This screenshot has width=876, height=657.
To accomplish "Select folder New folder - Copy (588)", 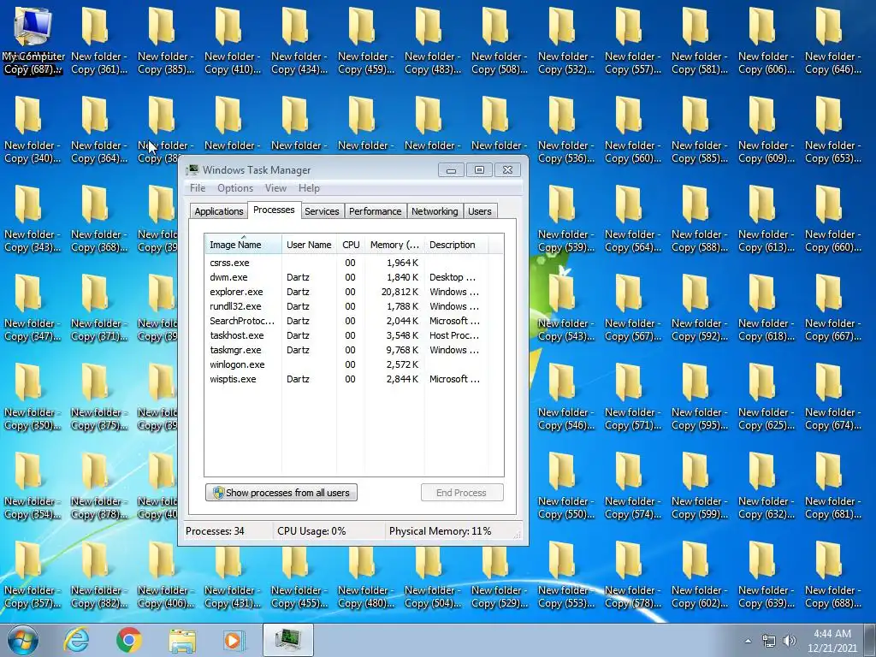I will tap(700, 219).
